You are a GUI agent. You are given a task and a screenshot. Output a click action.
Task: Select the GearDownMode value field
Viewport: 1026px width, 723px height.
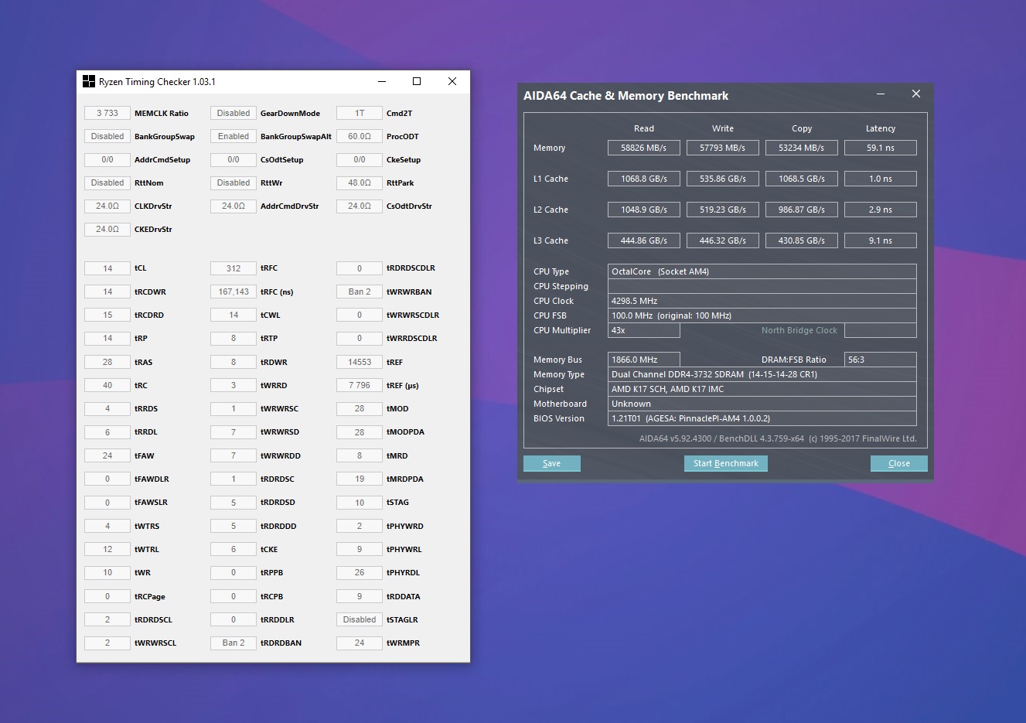pyautogui.click(x=233, y=113)
